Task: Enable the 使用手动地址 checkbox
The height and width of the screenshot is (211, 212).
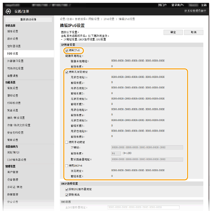Action: pyautogui.click(x=67, y=142)
